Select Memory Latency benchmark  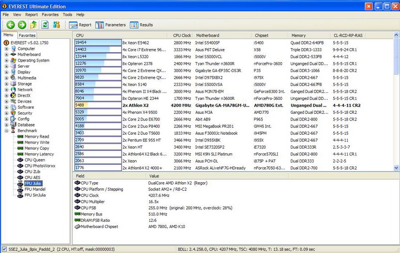pos(39,154)
